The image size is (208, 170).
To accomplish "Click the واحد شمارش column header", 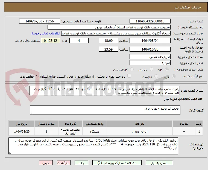I will [x=95, y=124].
